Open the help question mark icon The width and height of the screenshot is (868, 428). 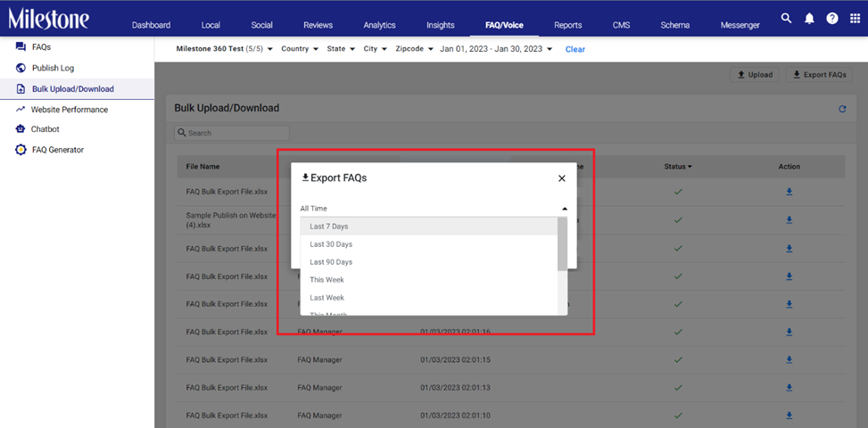pos(832,18)
